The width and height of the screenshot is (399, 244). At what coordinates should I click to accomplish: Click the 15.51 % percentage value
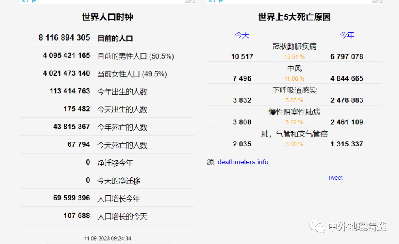[x=294, y=56]
